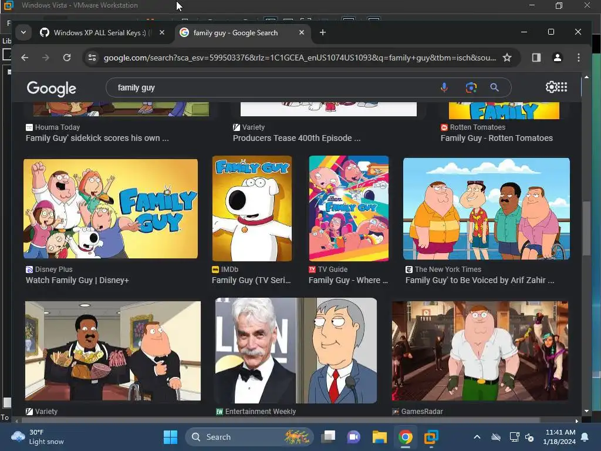The width and height of the screenshot is (601, 451).
Task: Open Disney Plus Family Guy logo thumbnail
Action: (x=111, y=208)
